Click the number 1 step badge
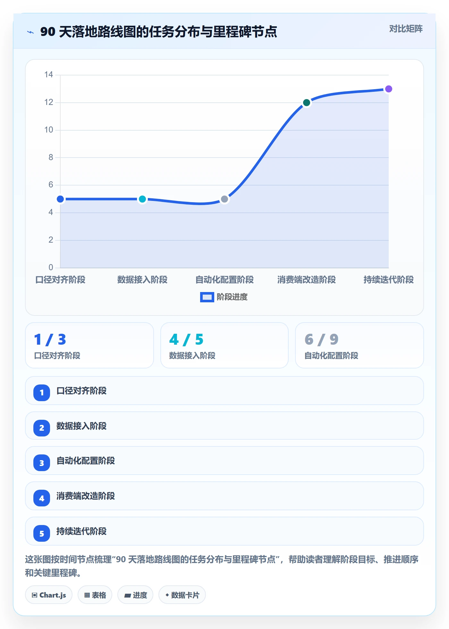 [42, 392]
